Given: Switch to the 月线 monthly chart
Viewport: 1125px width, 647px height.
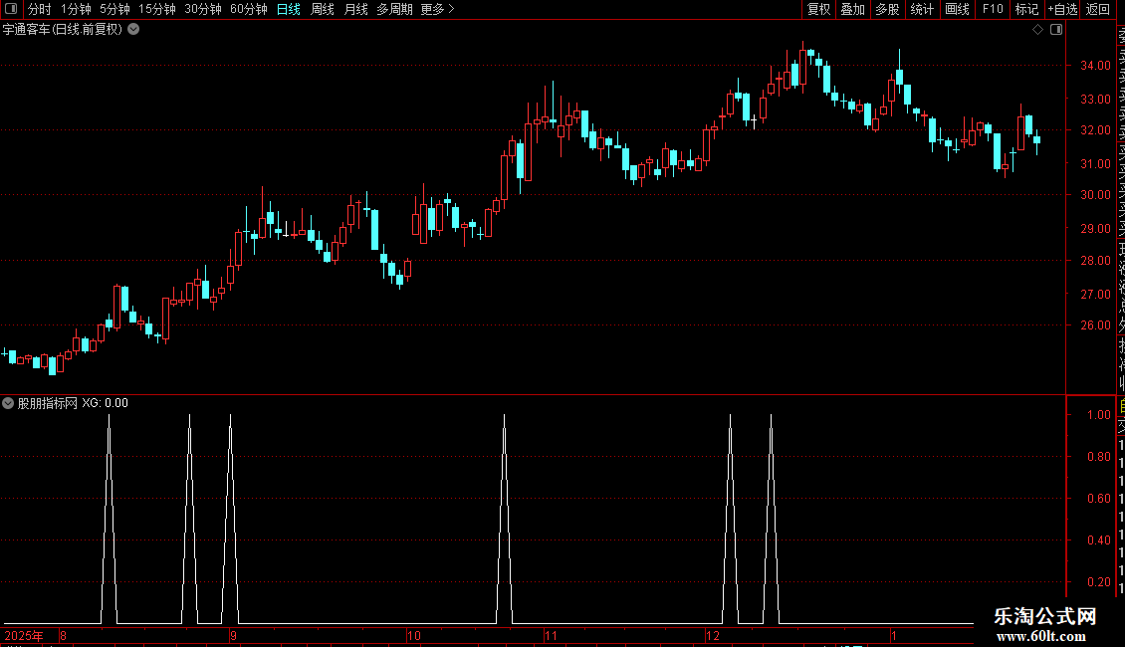Looking at the screenshot, I should tap(355, 9).
